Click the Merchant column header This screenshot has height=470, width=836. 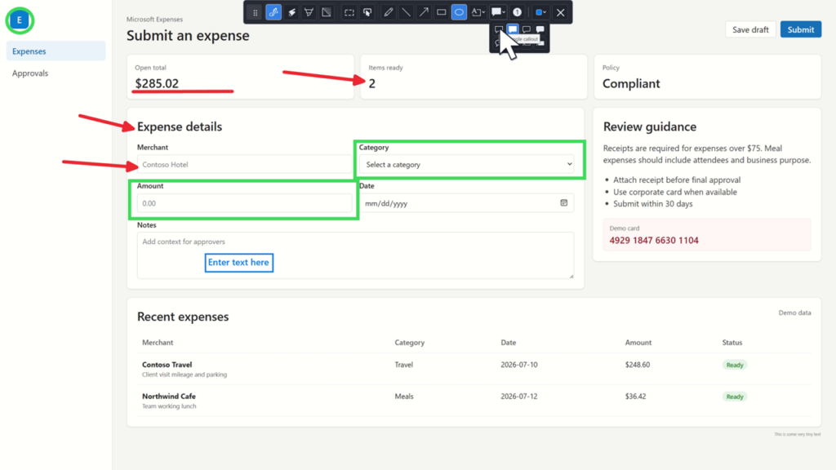(x=158, y=342)
